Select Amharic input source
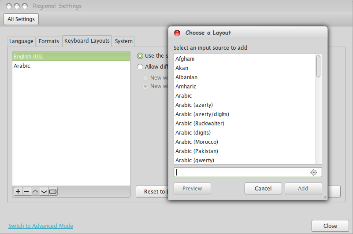The height and width of the screenshot is (234, 353). tap(245, 87)
